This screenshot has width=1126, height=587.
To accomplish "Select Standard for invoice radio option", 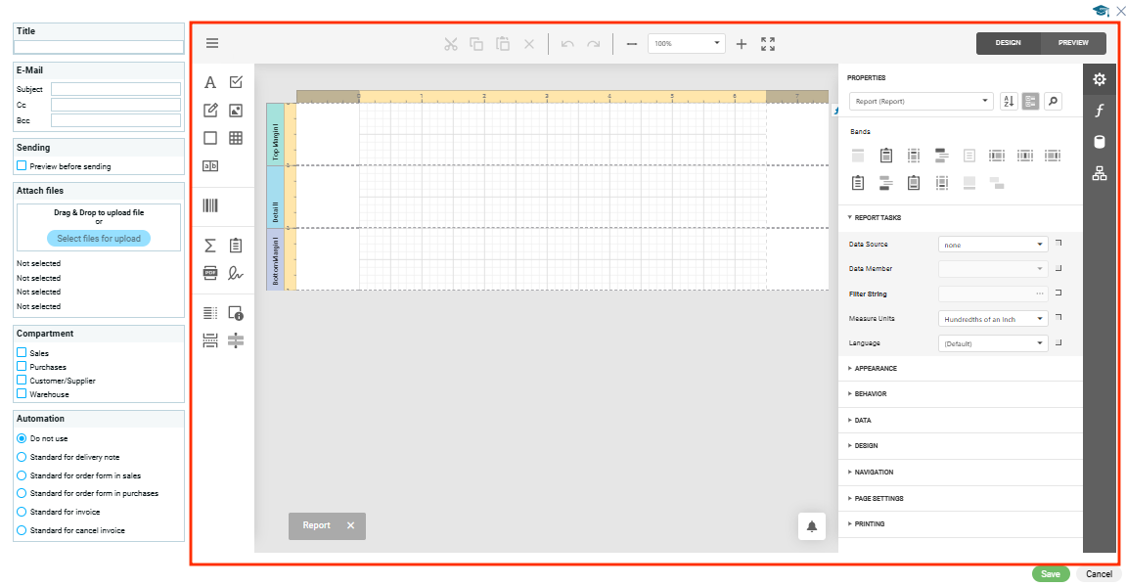I will [22, 512].
